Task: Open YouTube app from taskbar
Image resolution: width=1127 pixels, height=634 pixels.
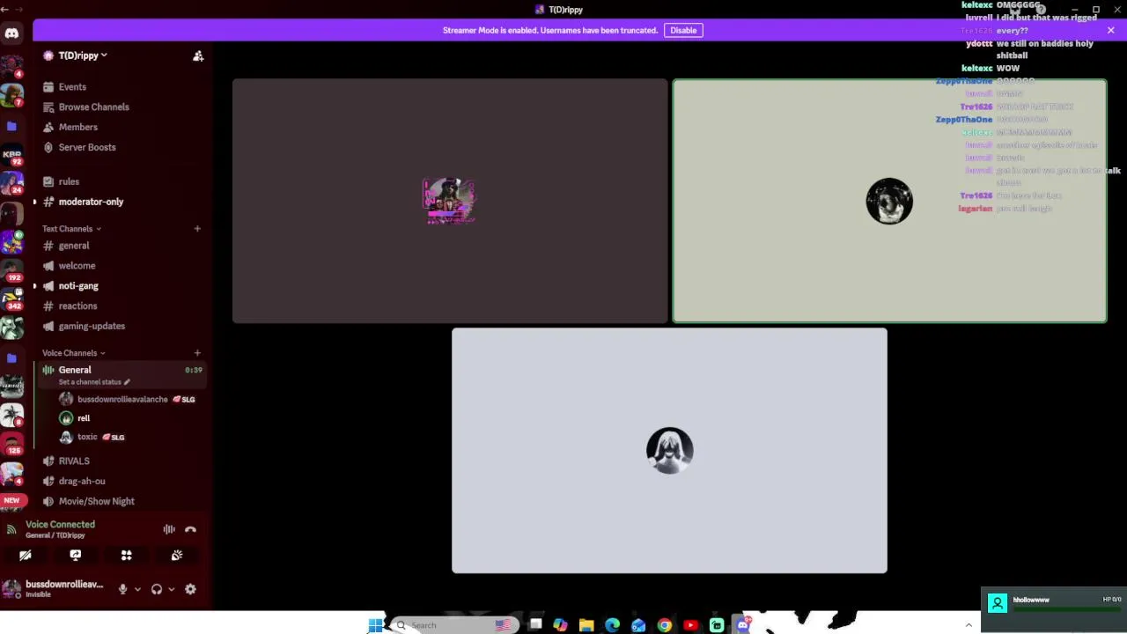Action: point(690,625)
